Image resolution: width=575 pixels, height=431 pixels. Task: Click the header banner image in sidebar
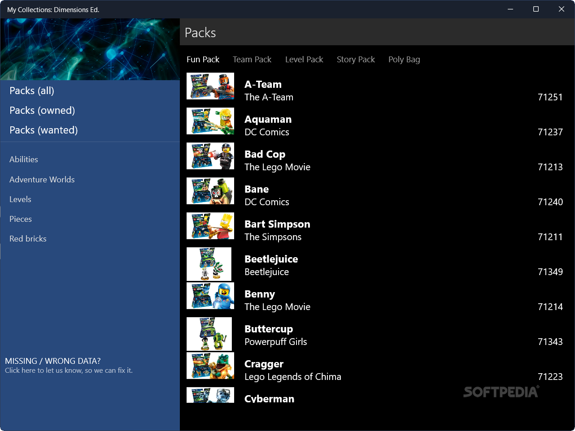[x=90, y=49]
